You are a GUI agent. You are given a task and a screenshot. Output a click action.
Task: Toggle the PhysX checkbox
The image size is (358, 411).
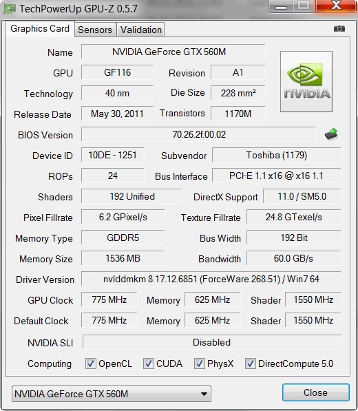[199, 363]
